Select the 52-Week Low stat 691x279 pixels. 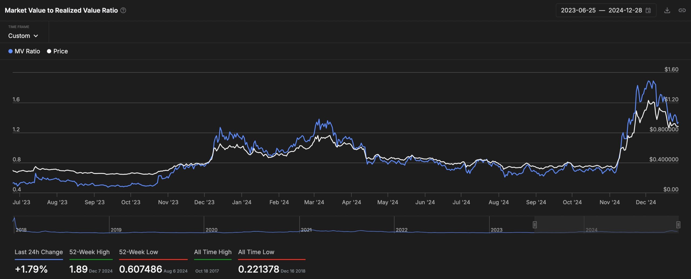153,261
